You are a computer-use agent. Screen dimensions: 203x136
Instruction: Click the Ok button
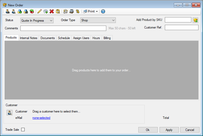click(x=148, y=130)
